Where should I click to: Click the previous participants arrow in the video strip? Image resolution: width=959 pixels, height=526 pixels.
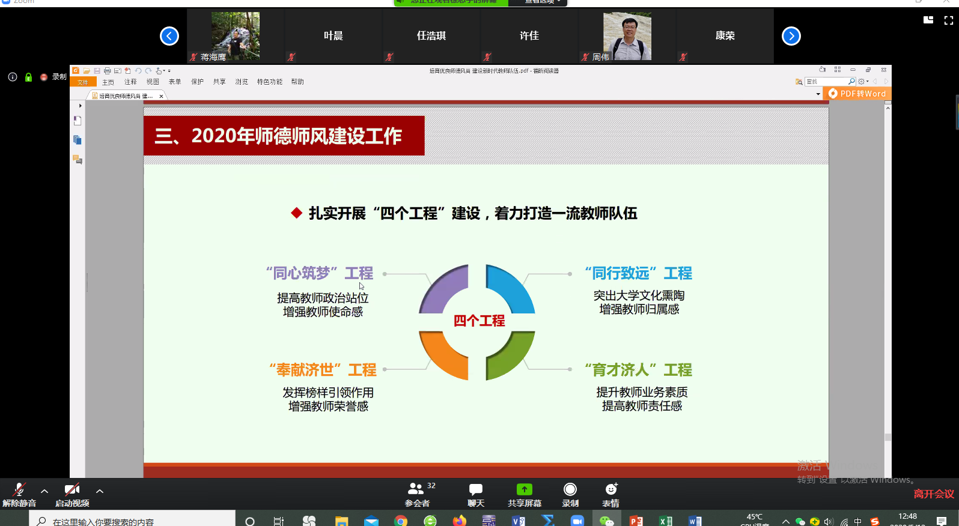[169, 36]
